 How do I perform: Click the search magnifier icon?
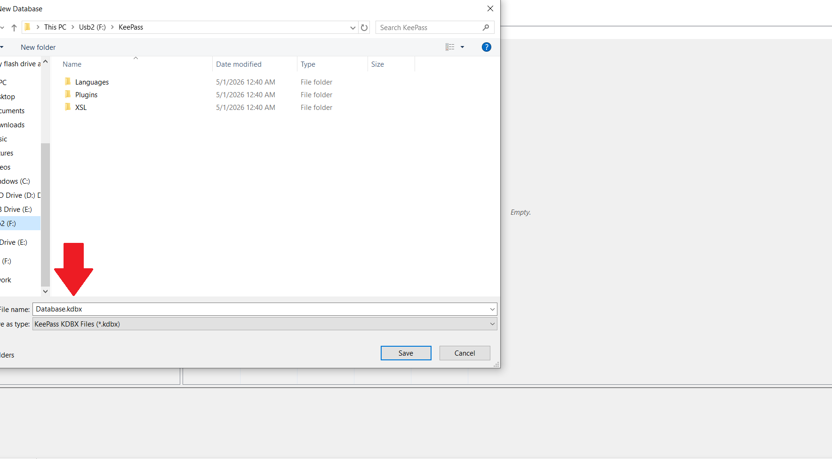[486, 28]
